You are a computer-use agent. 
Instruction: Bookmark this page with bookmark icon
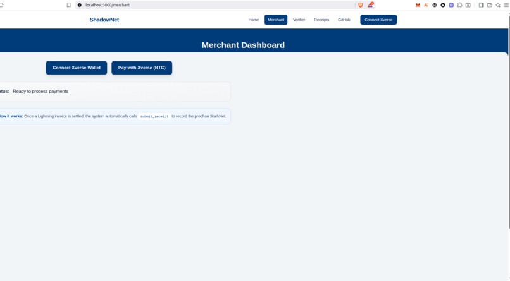[68, 5]
